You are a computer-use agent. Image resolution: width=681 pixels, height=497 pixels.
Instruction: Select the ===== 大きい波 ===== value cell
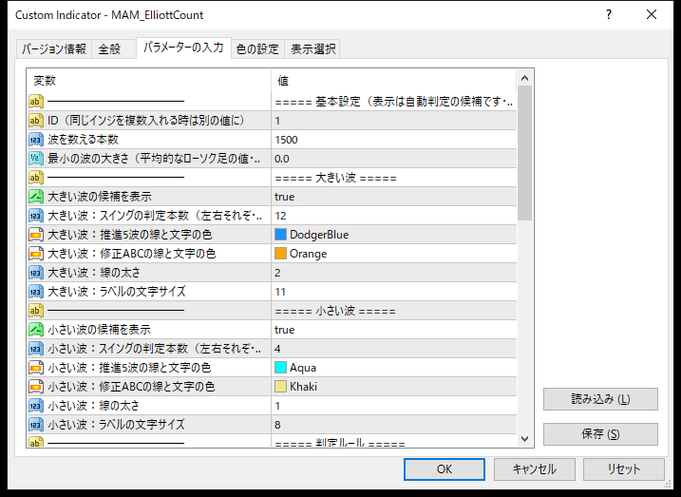point(394,178)
